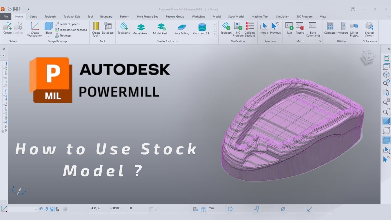Toggle wireframe view on the view toolbar

click(386, 131)
